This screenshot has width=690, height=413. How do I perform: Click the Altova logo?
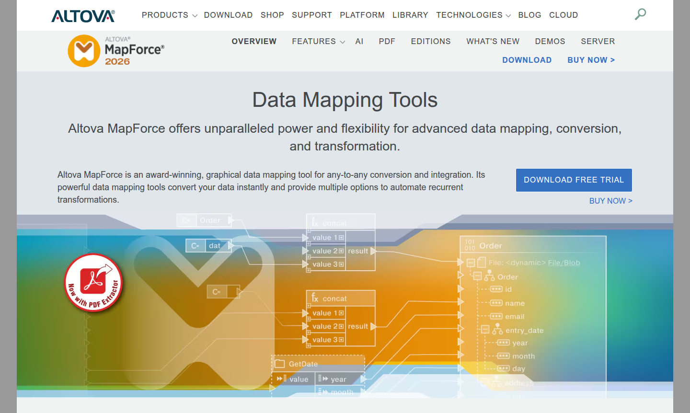pos(82,15)
